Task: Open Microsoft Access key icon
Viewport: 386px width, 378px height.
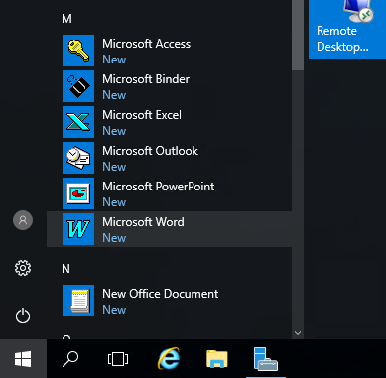Action: 78,51
